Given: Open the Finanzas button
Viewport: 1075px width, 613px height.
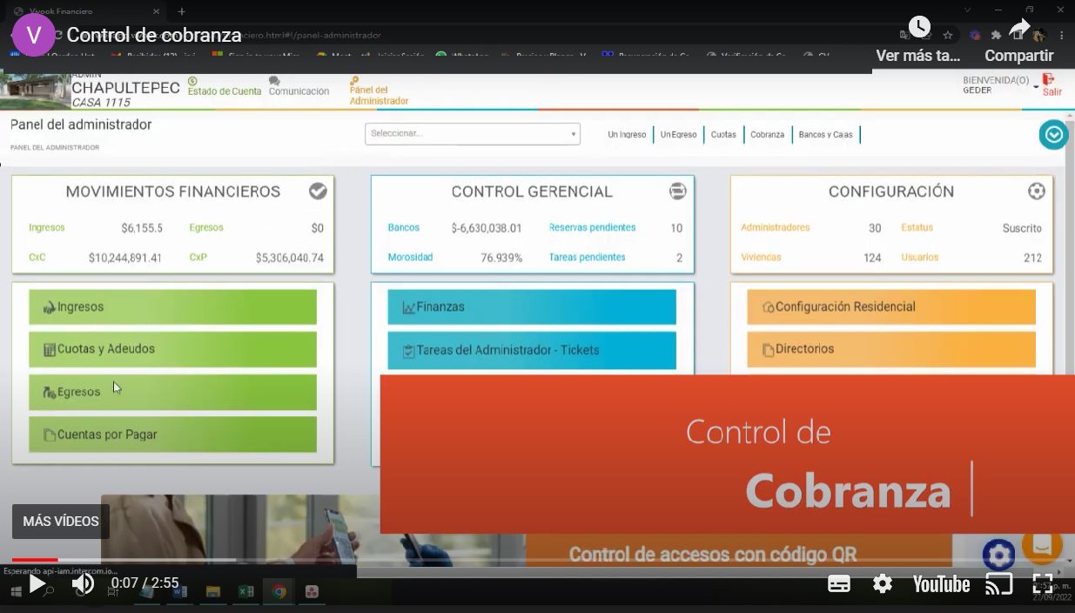Looking at the screenshot, I should pos(532,307).
